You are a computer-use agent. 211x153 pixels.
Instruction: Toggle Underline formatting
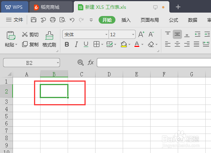click(x=86, y=44)
